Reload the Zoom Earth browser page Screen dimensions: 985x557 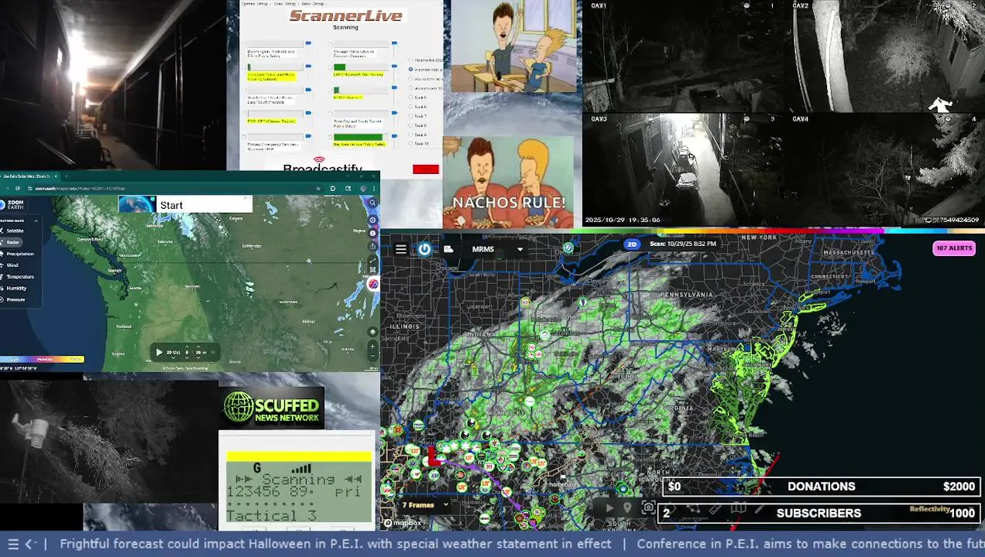[x=18, y=188]
